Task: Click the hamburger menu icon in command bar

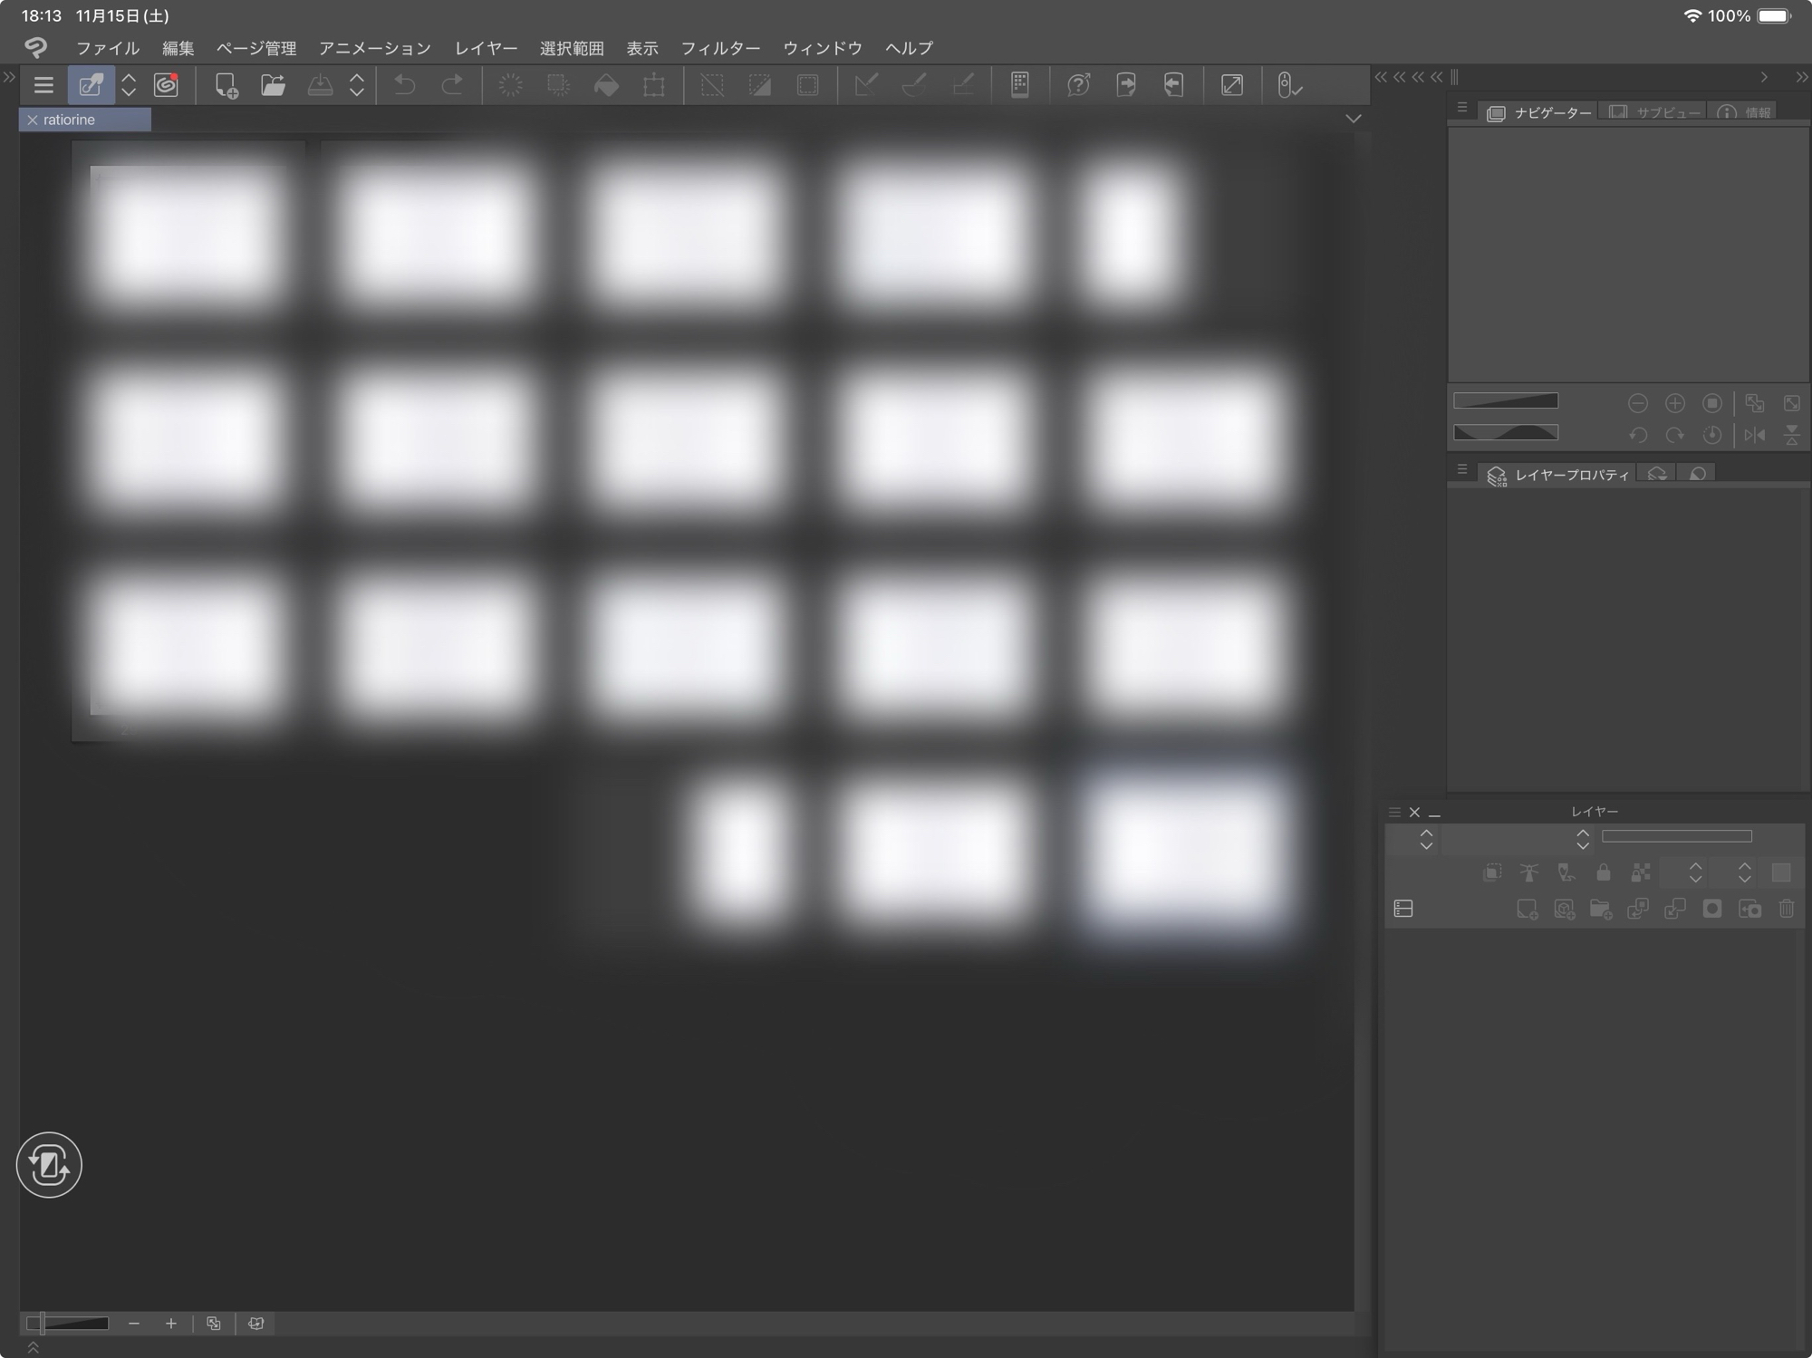Action: point(43,85)
